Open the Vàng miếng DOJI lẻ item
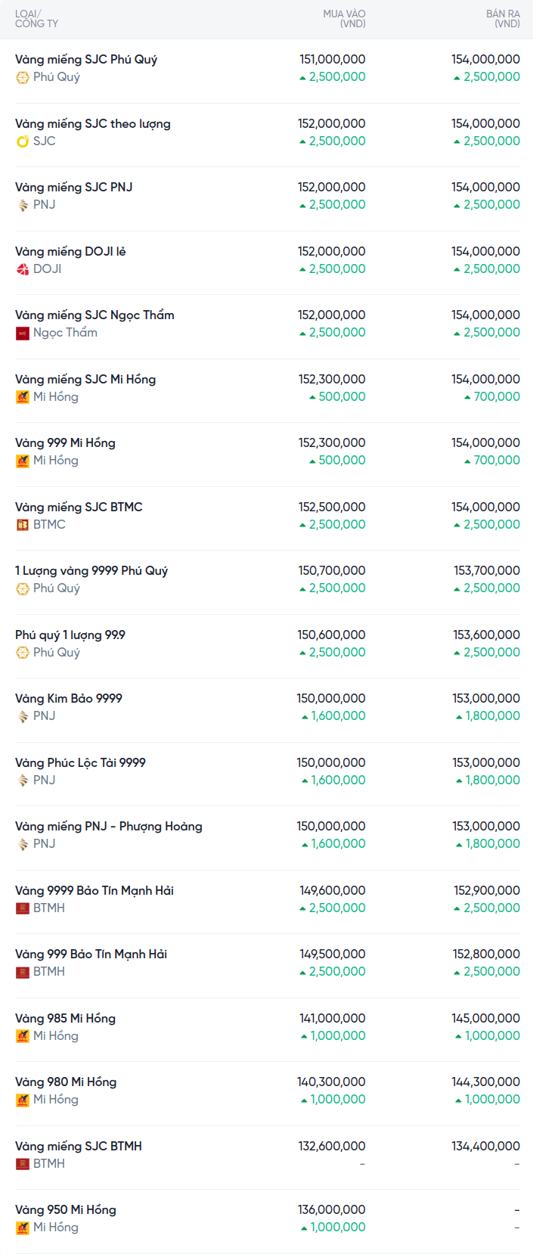The image size is (533, 1254). pos(70,252)
